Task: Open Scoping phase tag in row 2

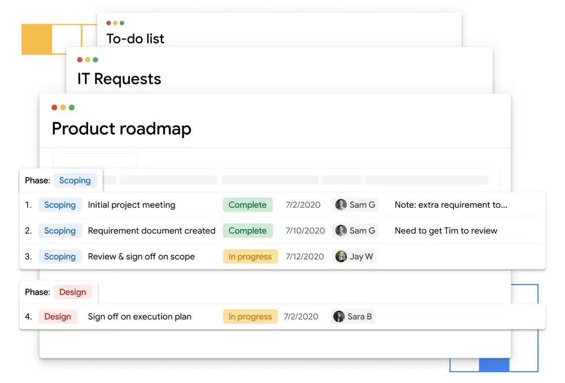Action: (60, 231)
